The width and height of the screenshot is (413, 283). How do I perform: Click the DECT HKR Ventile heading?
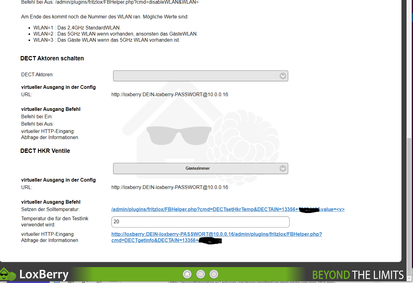click(x=45, y=151)
